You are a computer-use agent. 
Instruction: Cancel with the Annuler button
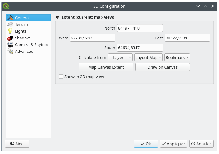[202, 144]
